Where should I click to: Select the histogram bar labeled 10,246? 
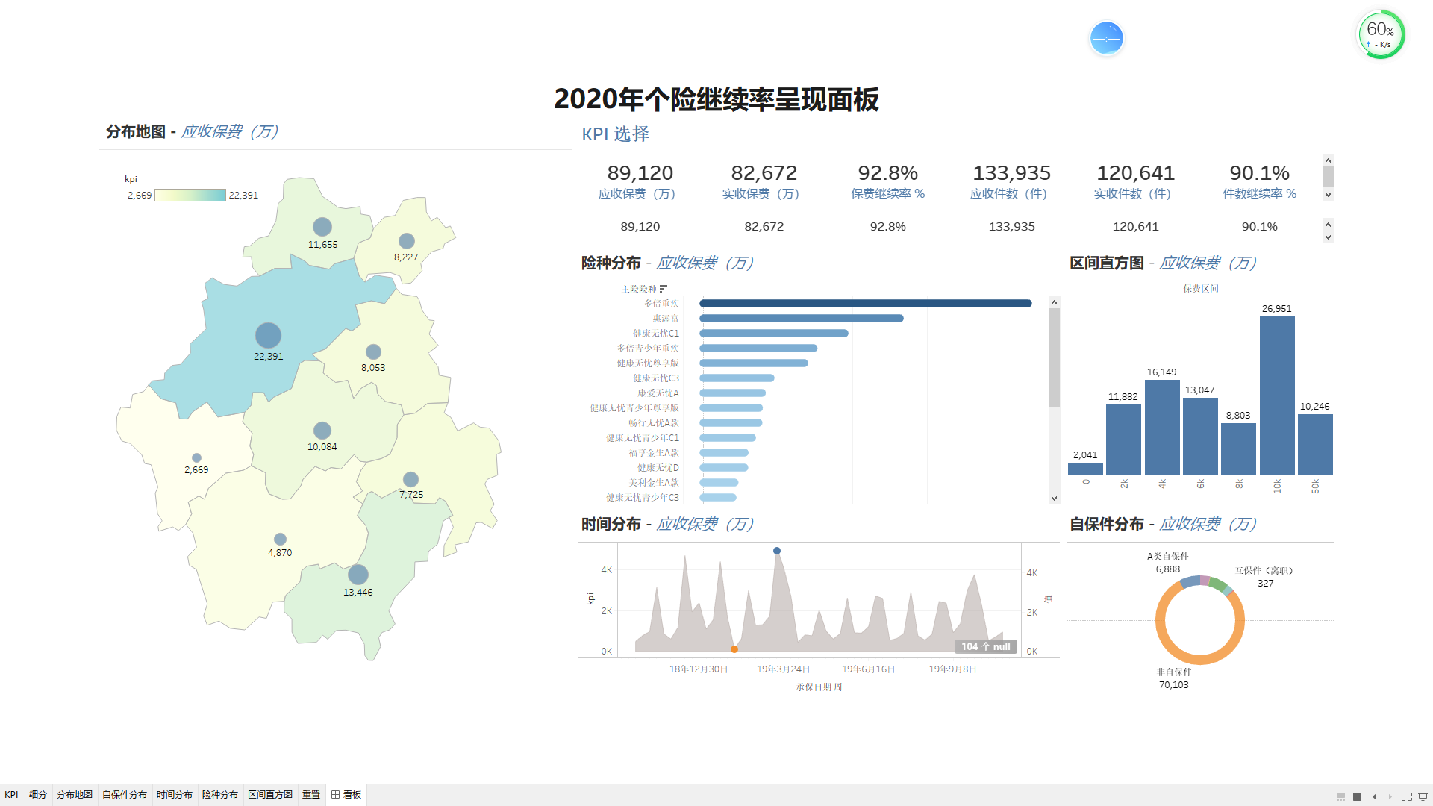1315,444
